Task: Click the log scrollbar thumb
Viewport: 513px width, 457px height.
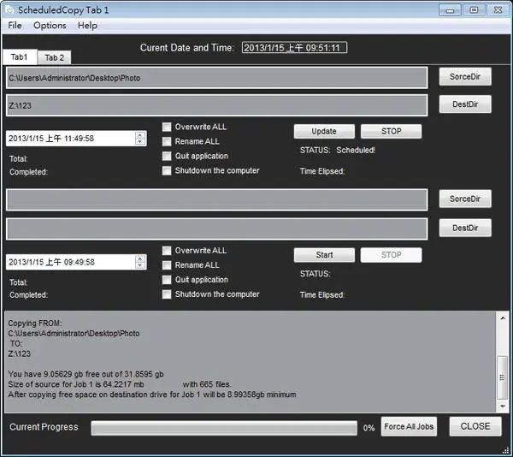Action: (x=502, y=377)
